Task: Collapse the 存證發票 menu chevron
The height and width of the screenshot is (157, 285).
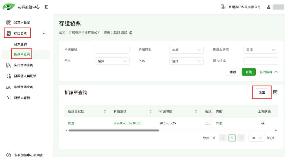Action: pyautogui.click(x=44, y=33)
